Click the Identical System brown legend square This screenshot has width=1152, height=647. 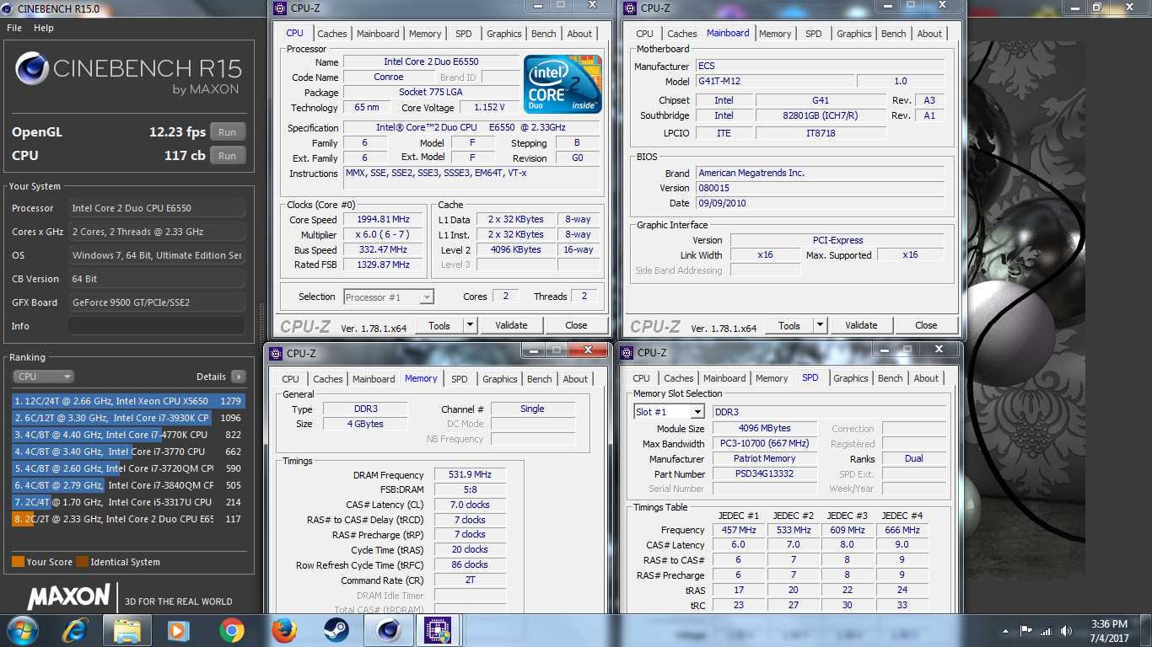[82, 562]
